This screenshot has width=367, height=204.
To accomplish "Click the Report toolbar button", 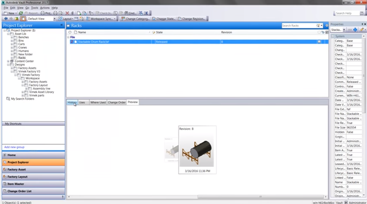I will pos(31,13).
